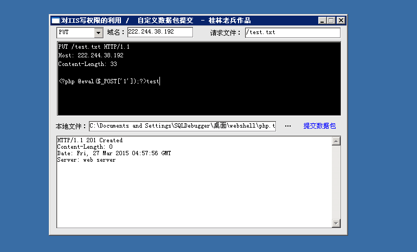417x252 pixels.
Task: Click the window icon in title bar
Action: (x=56, y=21)
